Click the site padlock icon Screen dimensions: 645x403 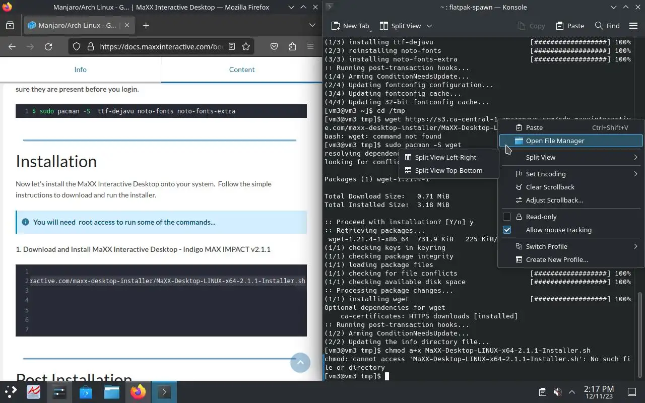pos(91,46)
